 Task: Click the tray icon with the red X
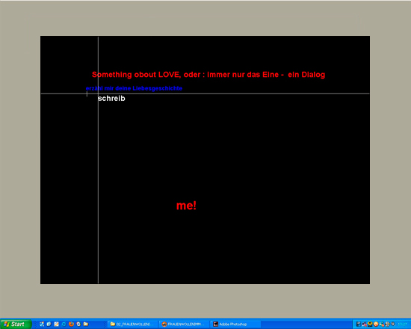(365, 325)
